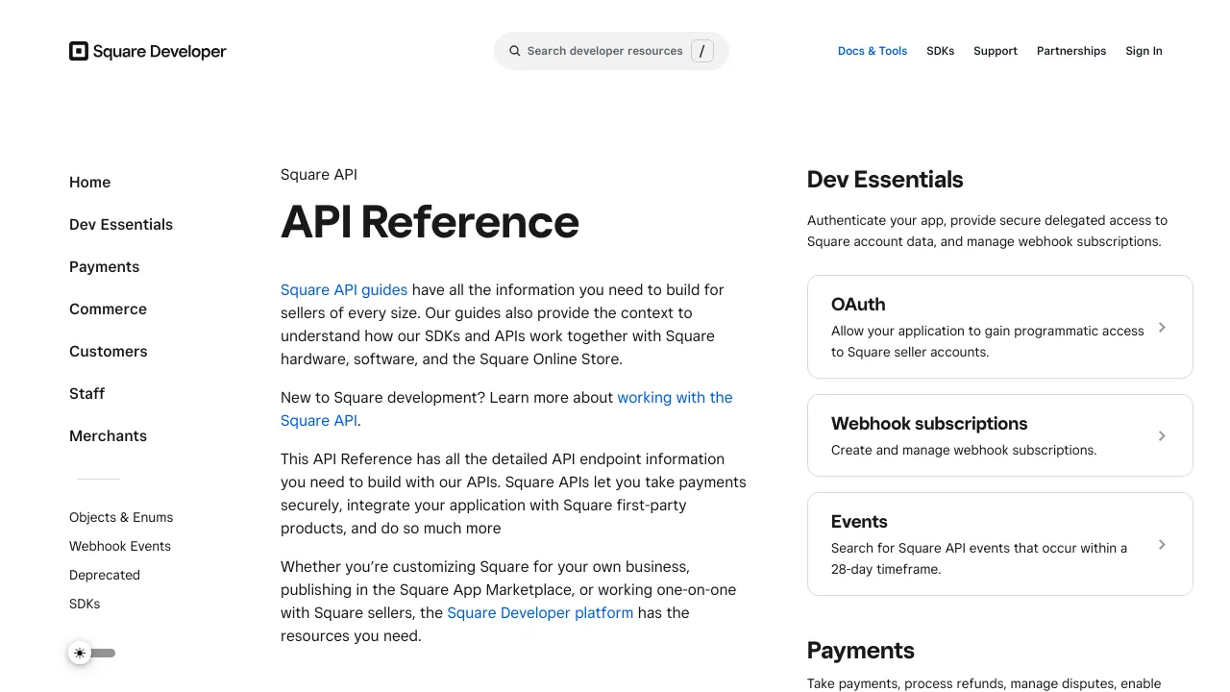1230x692 pixels.
Task: Open the OAuth card title
Action: pos(858,305)
